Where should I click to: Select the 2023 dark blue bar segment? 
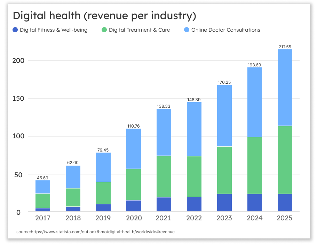point(224,203)
